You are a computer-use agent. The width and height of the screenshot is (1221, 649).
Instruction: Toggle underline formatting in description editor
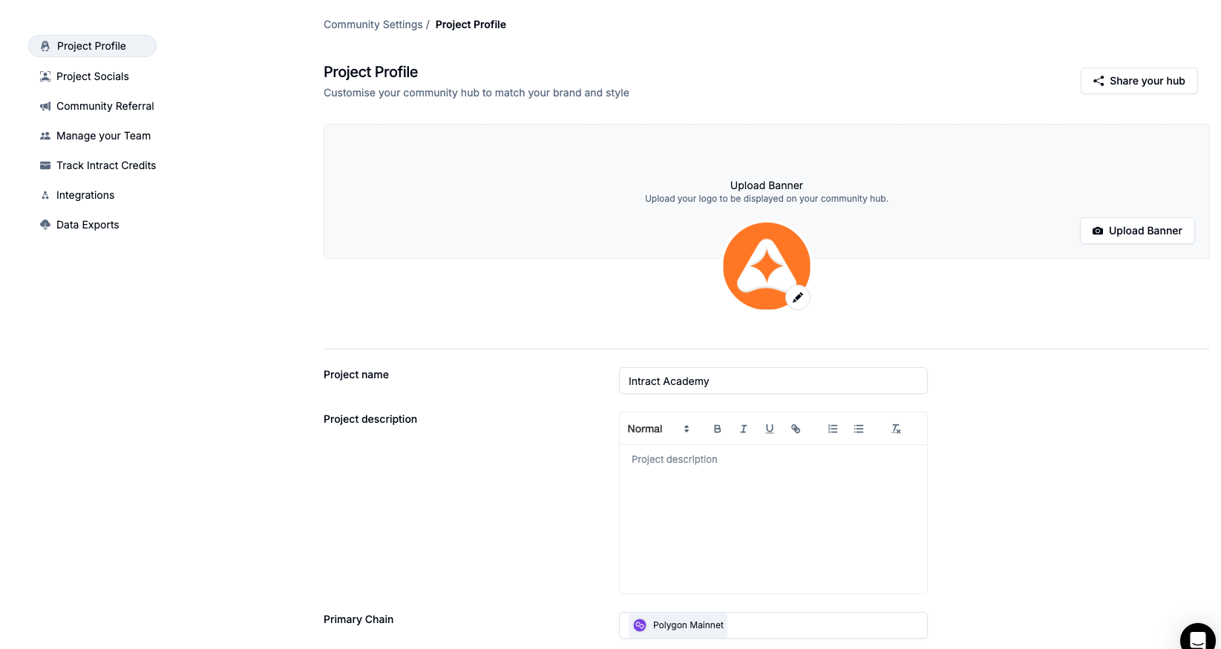pos(769,429)
